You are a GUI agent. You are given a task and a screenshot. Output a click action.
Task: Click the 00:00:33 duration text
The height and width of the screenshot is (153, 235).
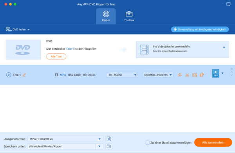point(89,75)
